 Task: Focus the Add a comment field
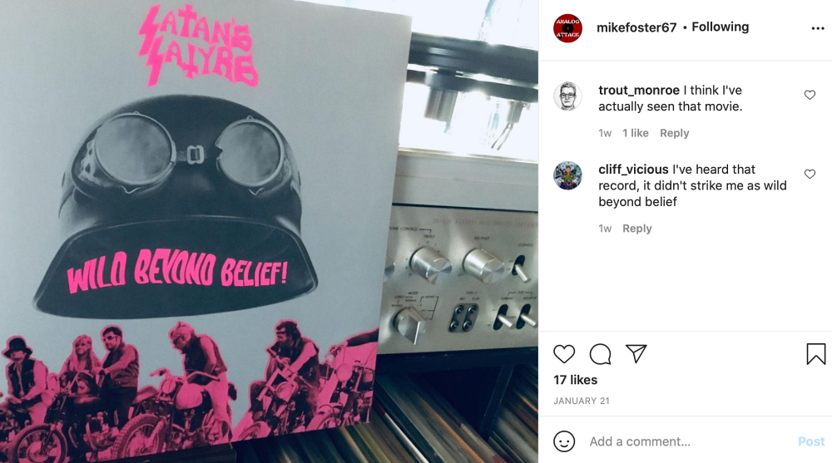point(690,441)
